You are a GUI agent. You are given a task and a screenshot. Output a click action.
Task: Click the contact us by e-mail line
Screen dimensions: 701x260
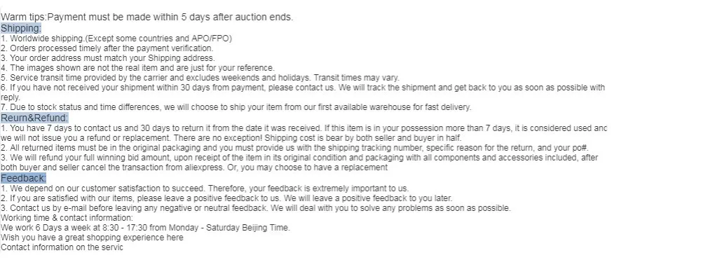256,208
